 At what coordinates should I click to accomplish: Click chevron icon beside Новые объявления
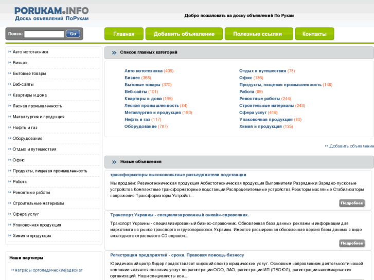pyautogui.click(x=114, y=162)
